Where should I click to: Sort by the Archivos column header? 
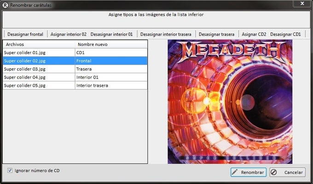click(39, 45)
